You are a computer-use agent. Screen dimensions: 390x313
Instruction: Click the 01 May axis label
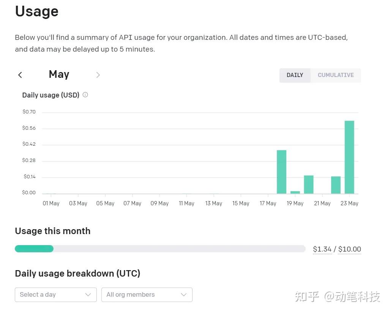coord(51,203)
